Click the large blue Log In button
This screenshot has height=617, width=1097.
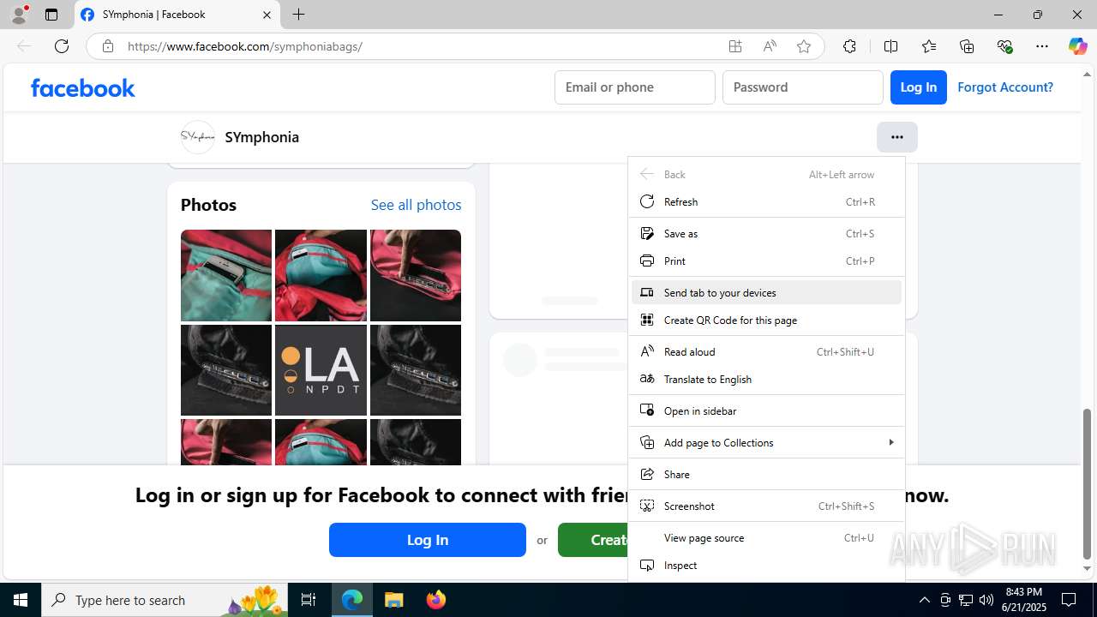428,540
